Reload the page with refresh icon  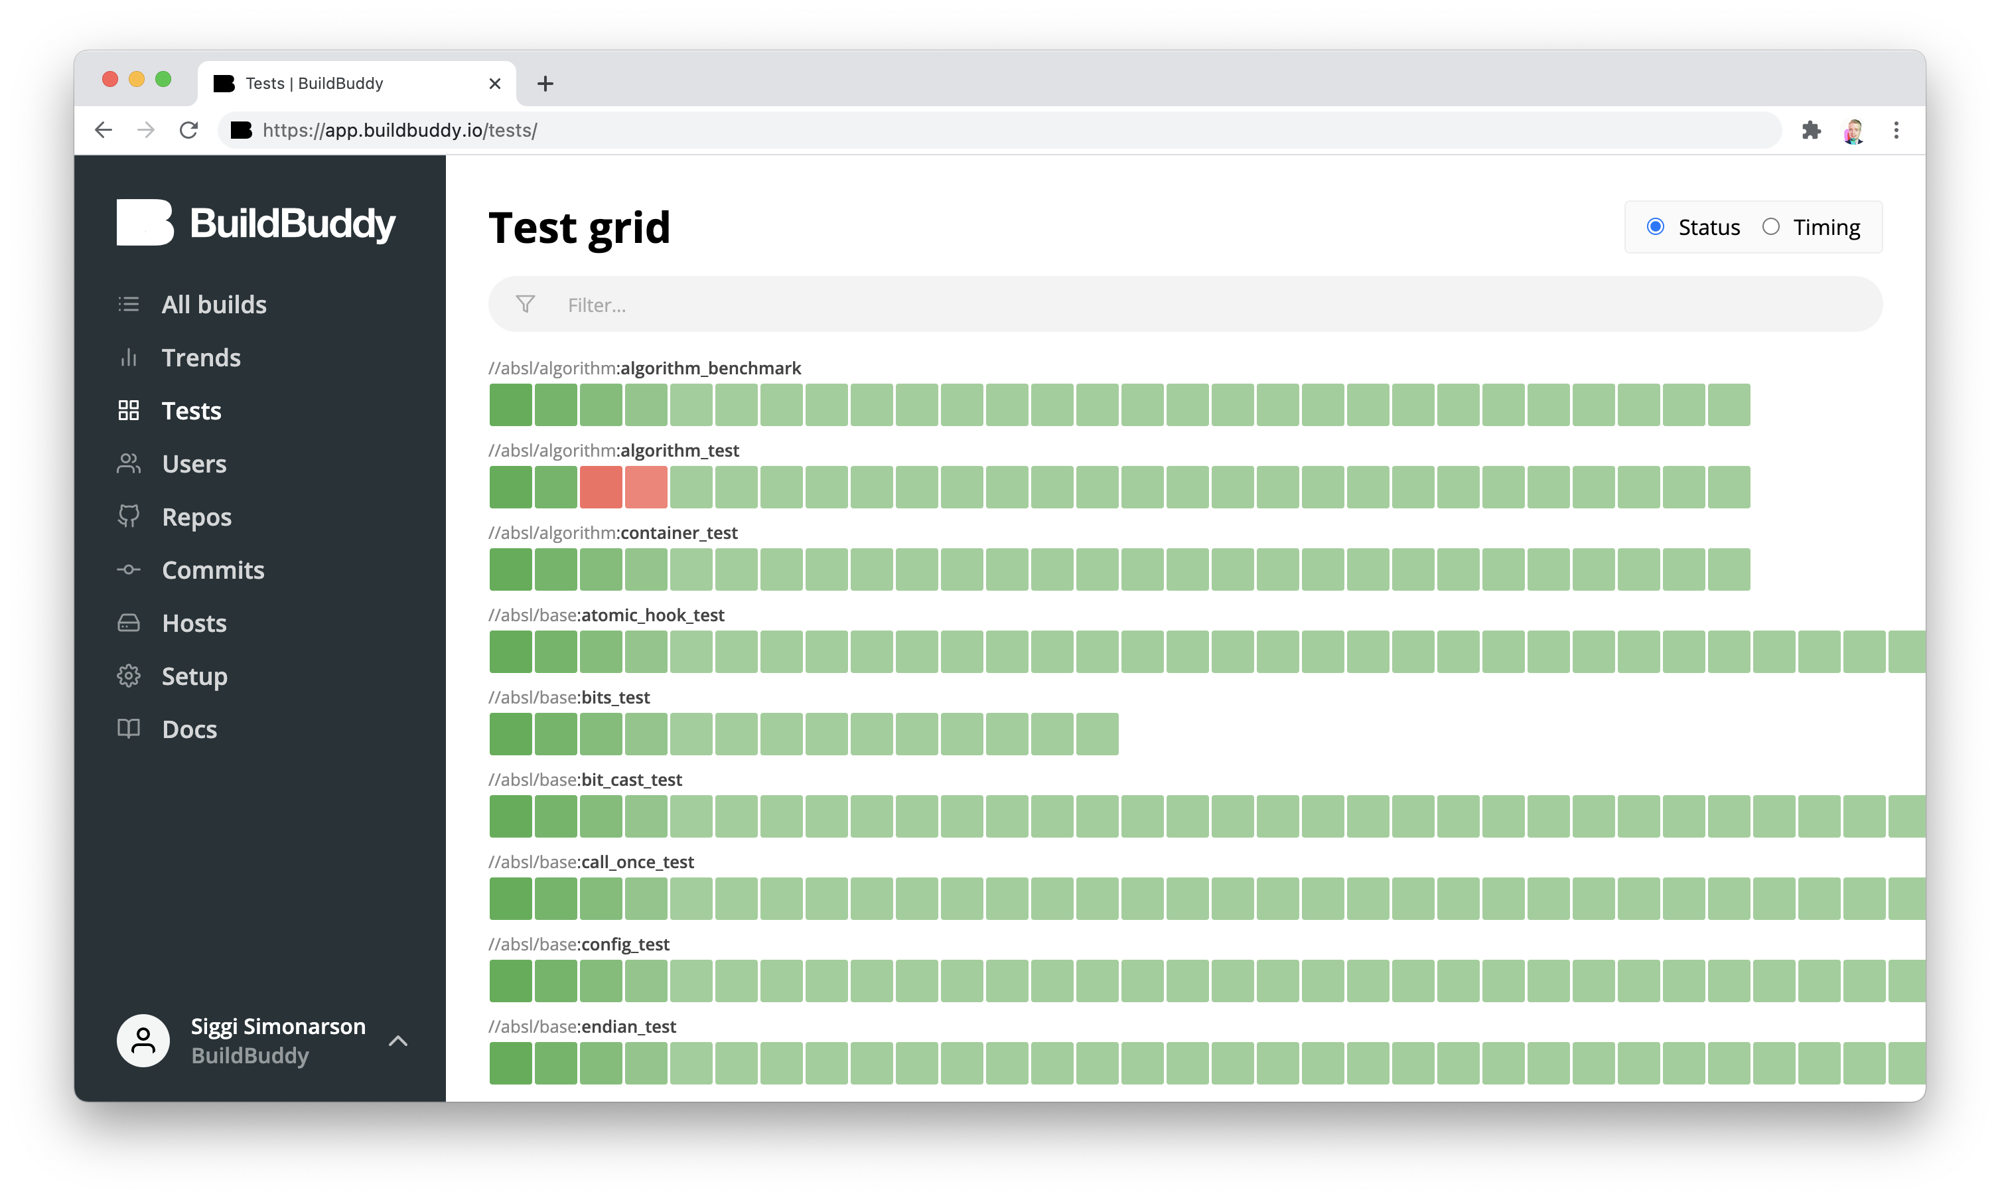188,130
